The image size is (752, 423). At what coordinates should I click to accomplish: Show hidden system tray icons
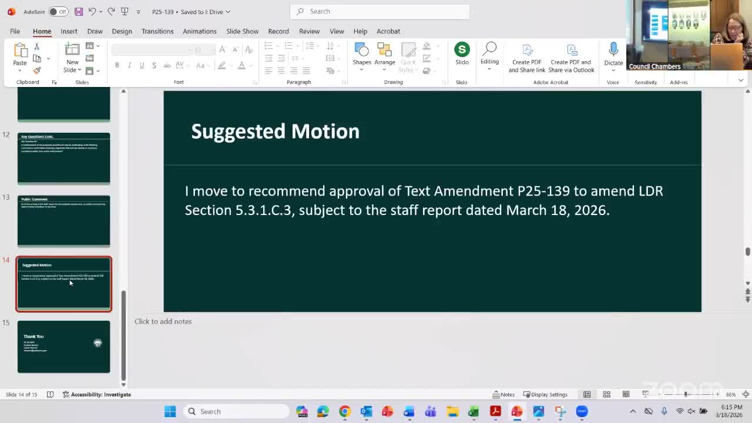(633, 411)
